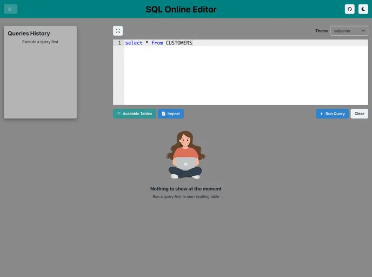
Task: Clear the editor contents
Action: (359, 114)
